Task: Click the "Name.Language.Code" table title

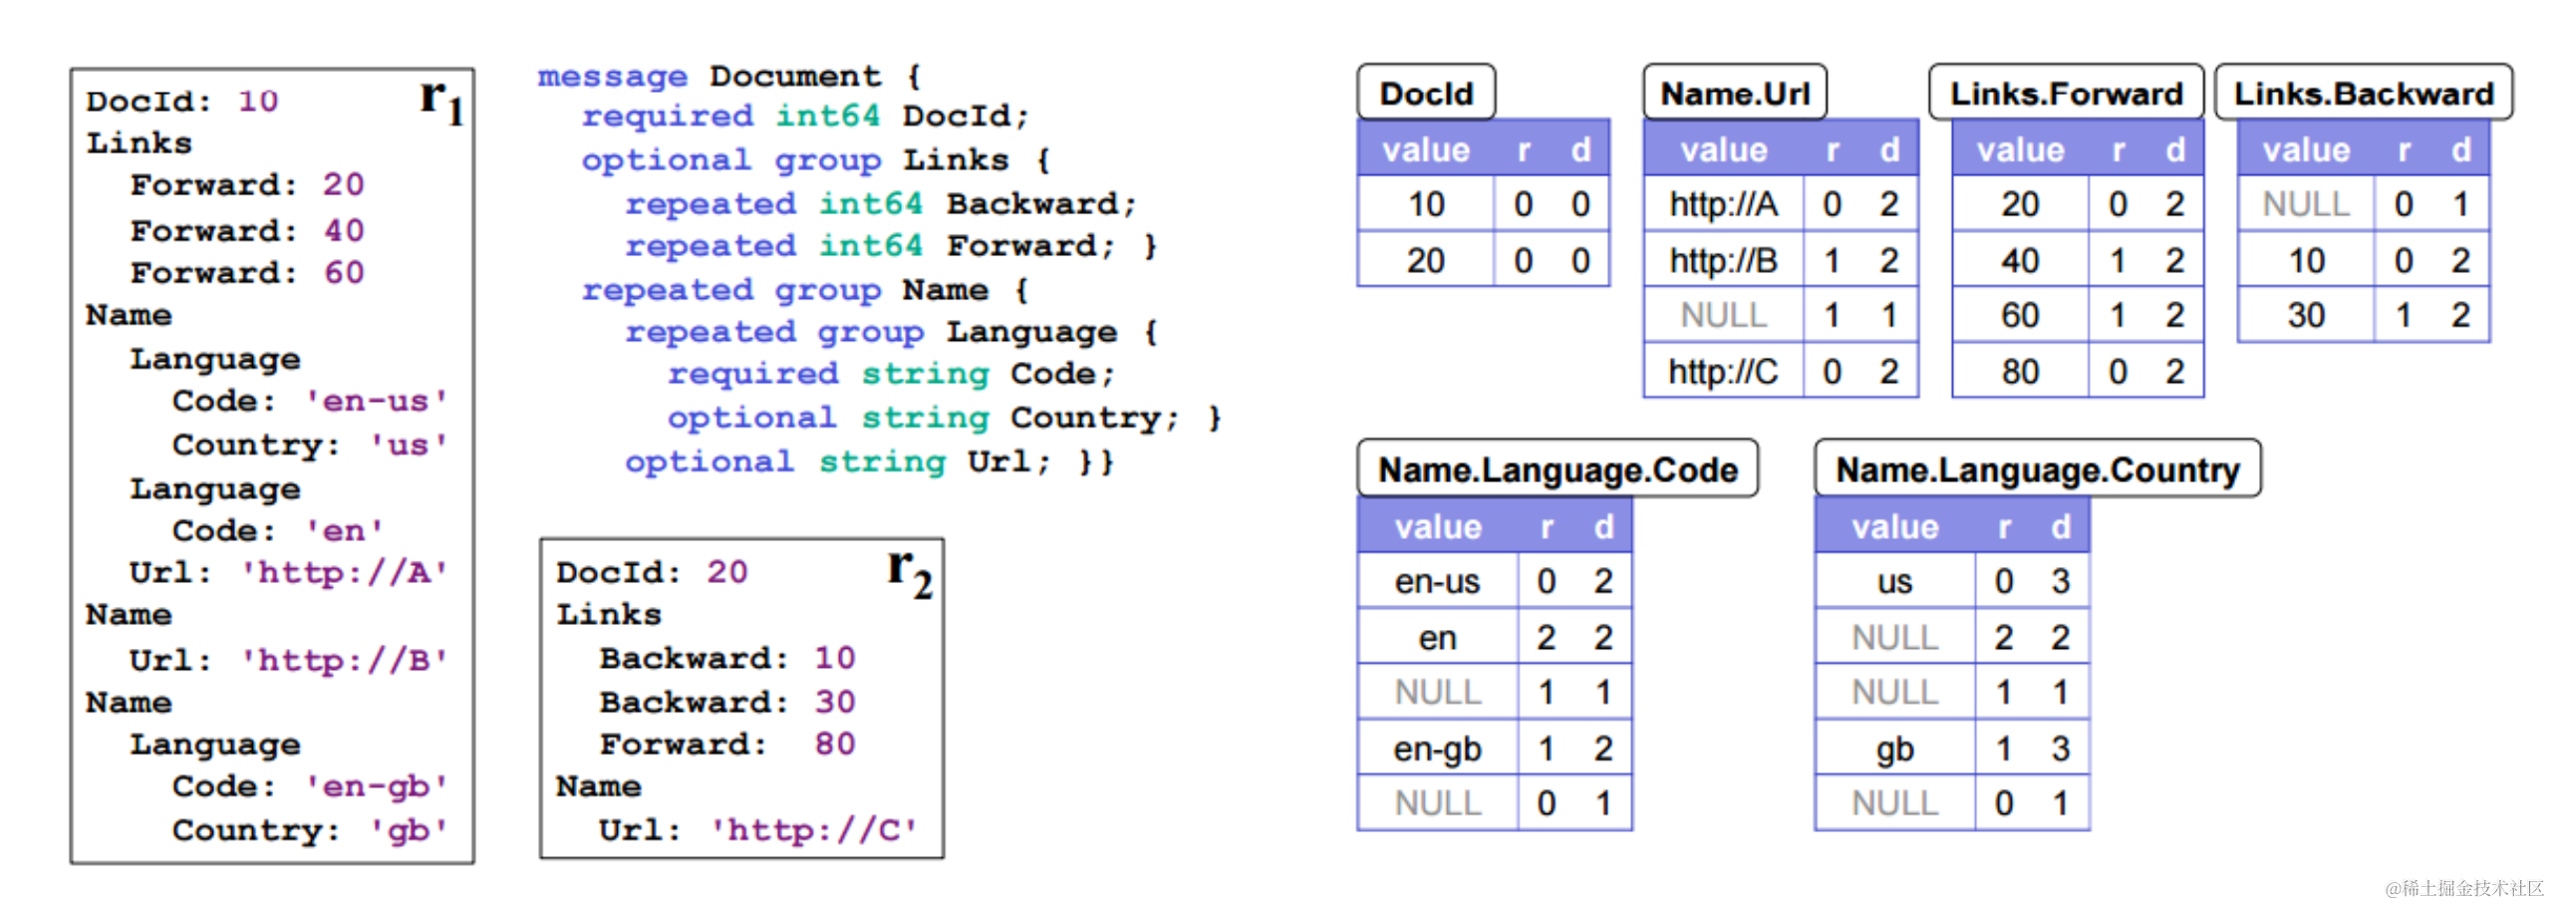Action: pos(1558,468)
